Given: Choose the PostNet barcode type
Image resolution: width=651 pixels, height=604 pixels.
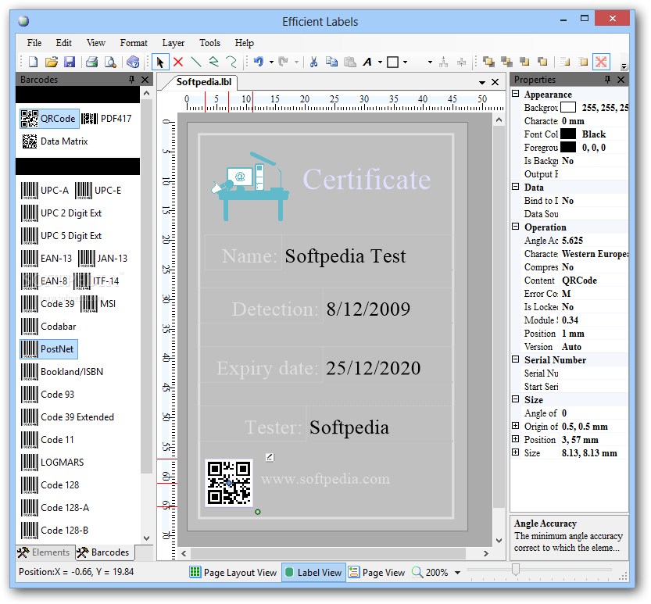Looking at the screenshot, I should [x=48, y=349].
